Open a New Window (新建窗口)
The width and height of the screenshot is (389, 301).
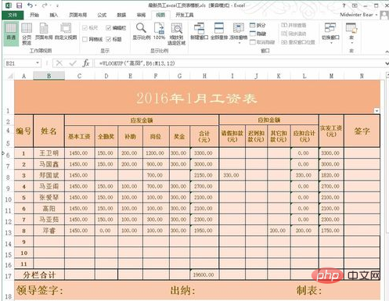pos(199,31)
